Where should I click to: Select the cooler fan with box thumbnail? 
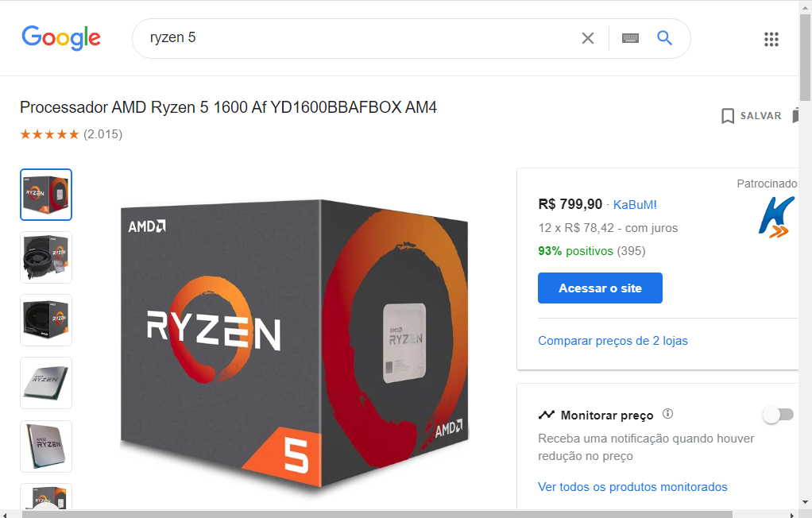46,257
